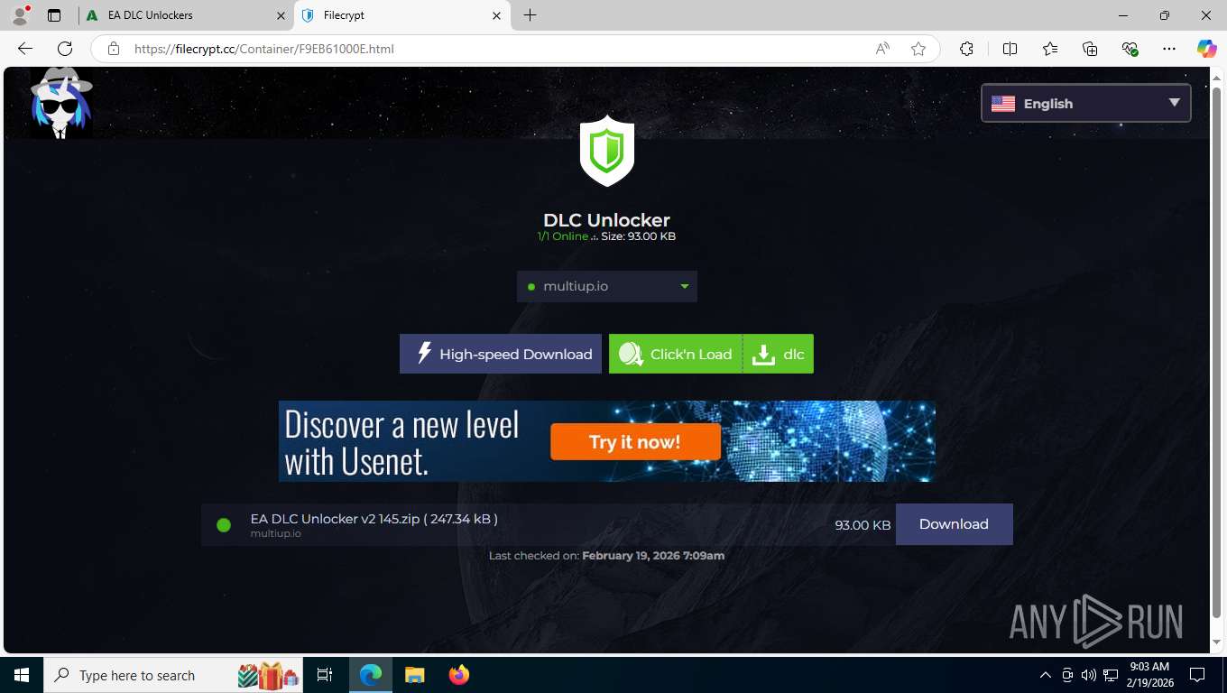Open the tab actions menu icon
Viewport: 1227px width, 693px height.
click(54, 15)
